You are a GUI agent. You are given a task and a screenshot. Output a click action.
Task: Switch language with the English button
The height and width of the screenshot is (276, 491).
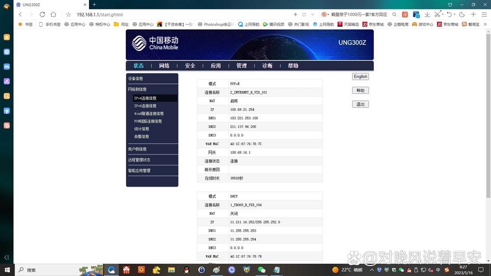click(x=361, y=76)
